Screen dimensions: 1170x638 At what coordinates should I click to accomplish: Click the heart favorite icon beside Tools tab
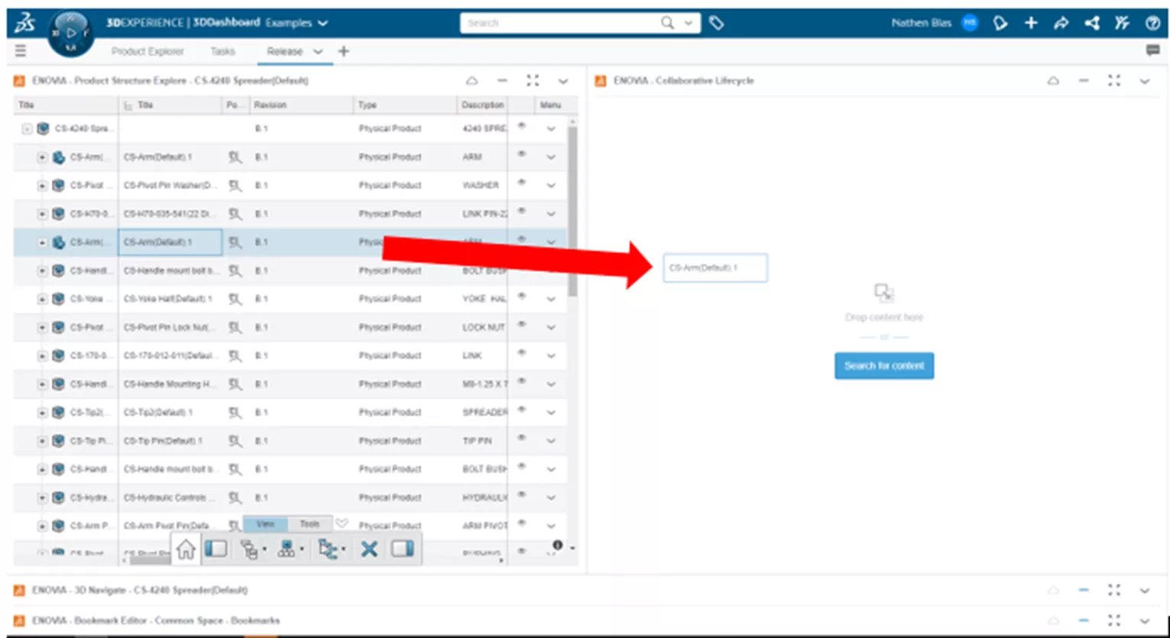(x=342, y=523)
